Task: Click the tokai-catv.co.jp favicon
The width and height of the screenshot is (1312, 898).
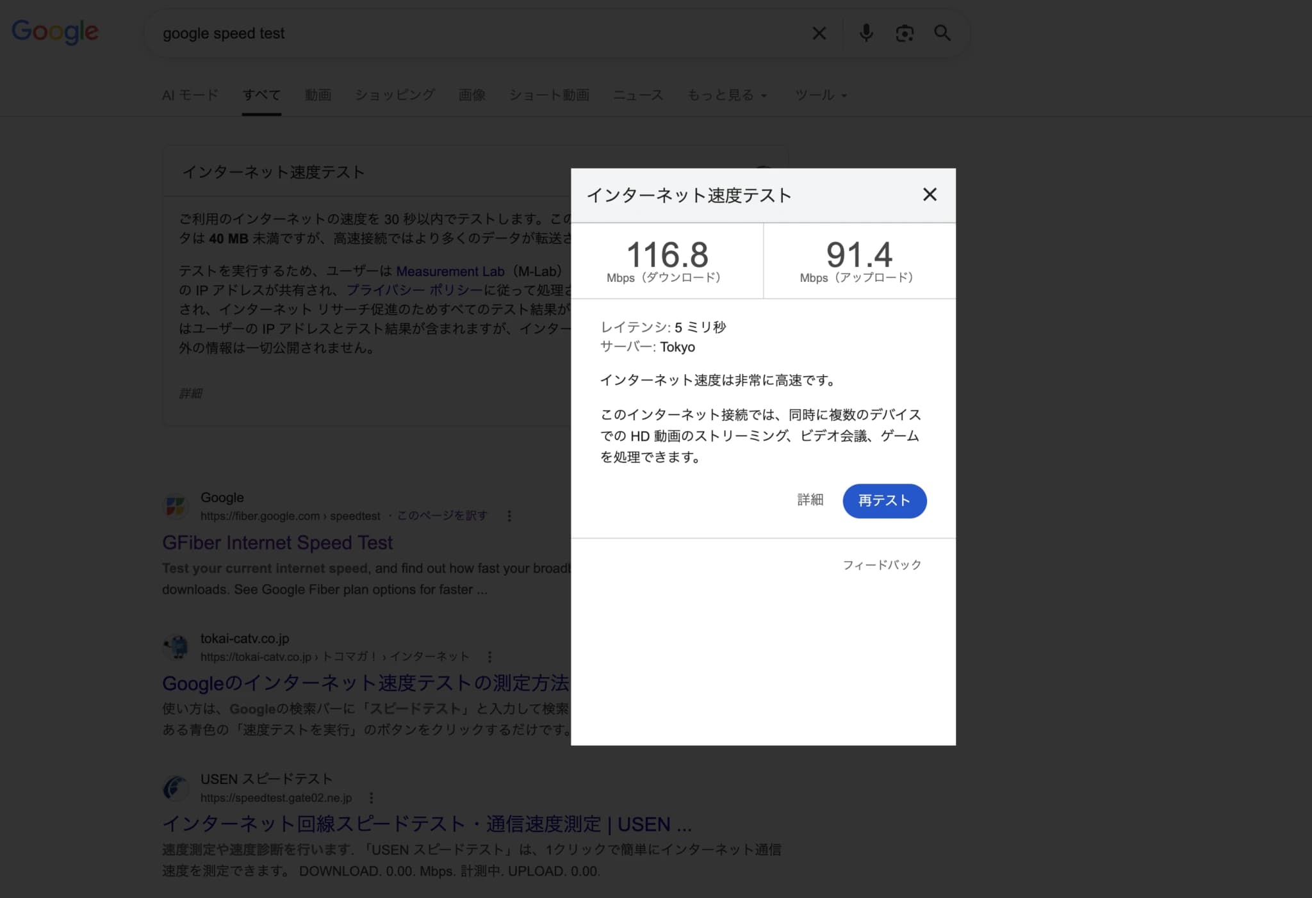Action: [x=176, y=647]
